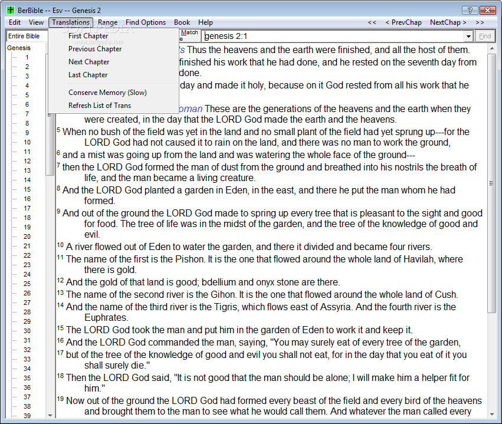Open the Book menu
The width and height of the screenshot is (502, 424).
(x=182, y=22)
